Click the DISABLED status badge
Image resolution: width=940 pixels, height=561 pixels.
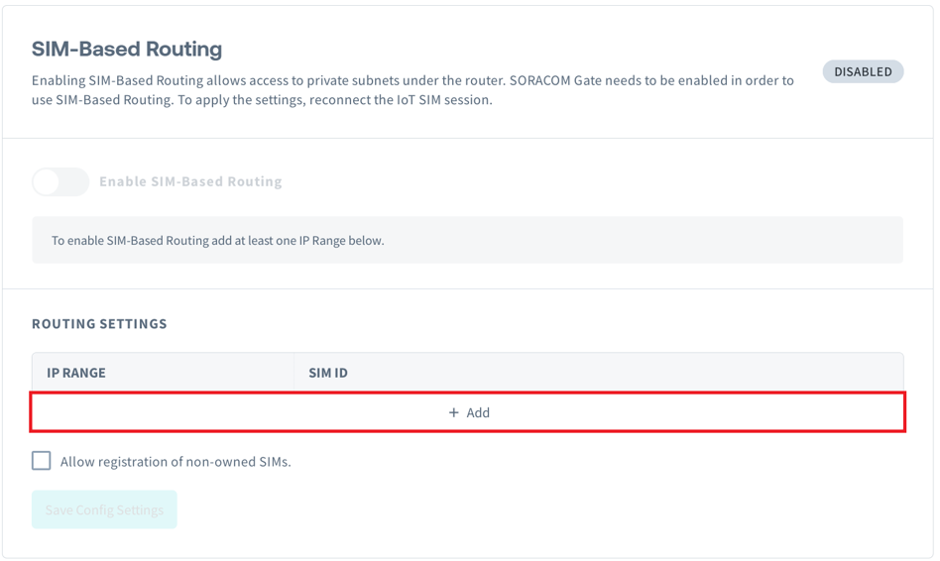pos(863,71)
